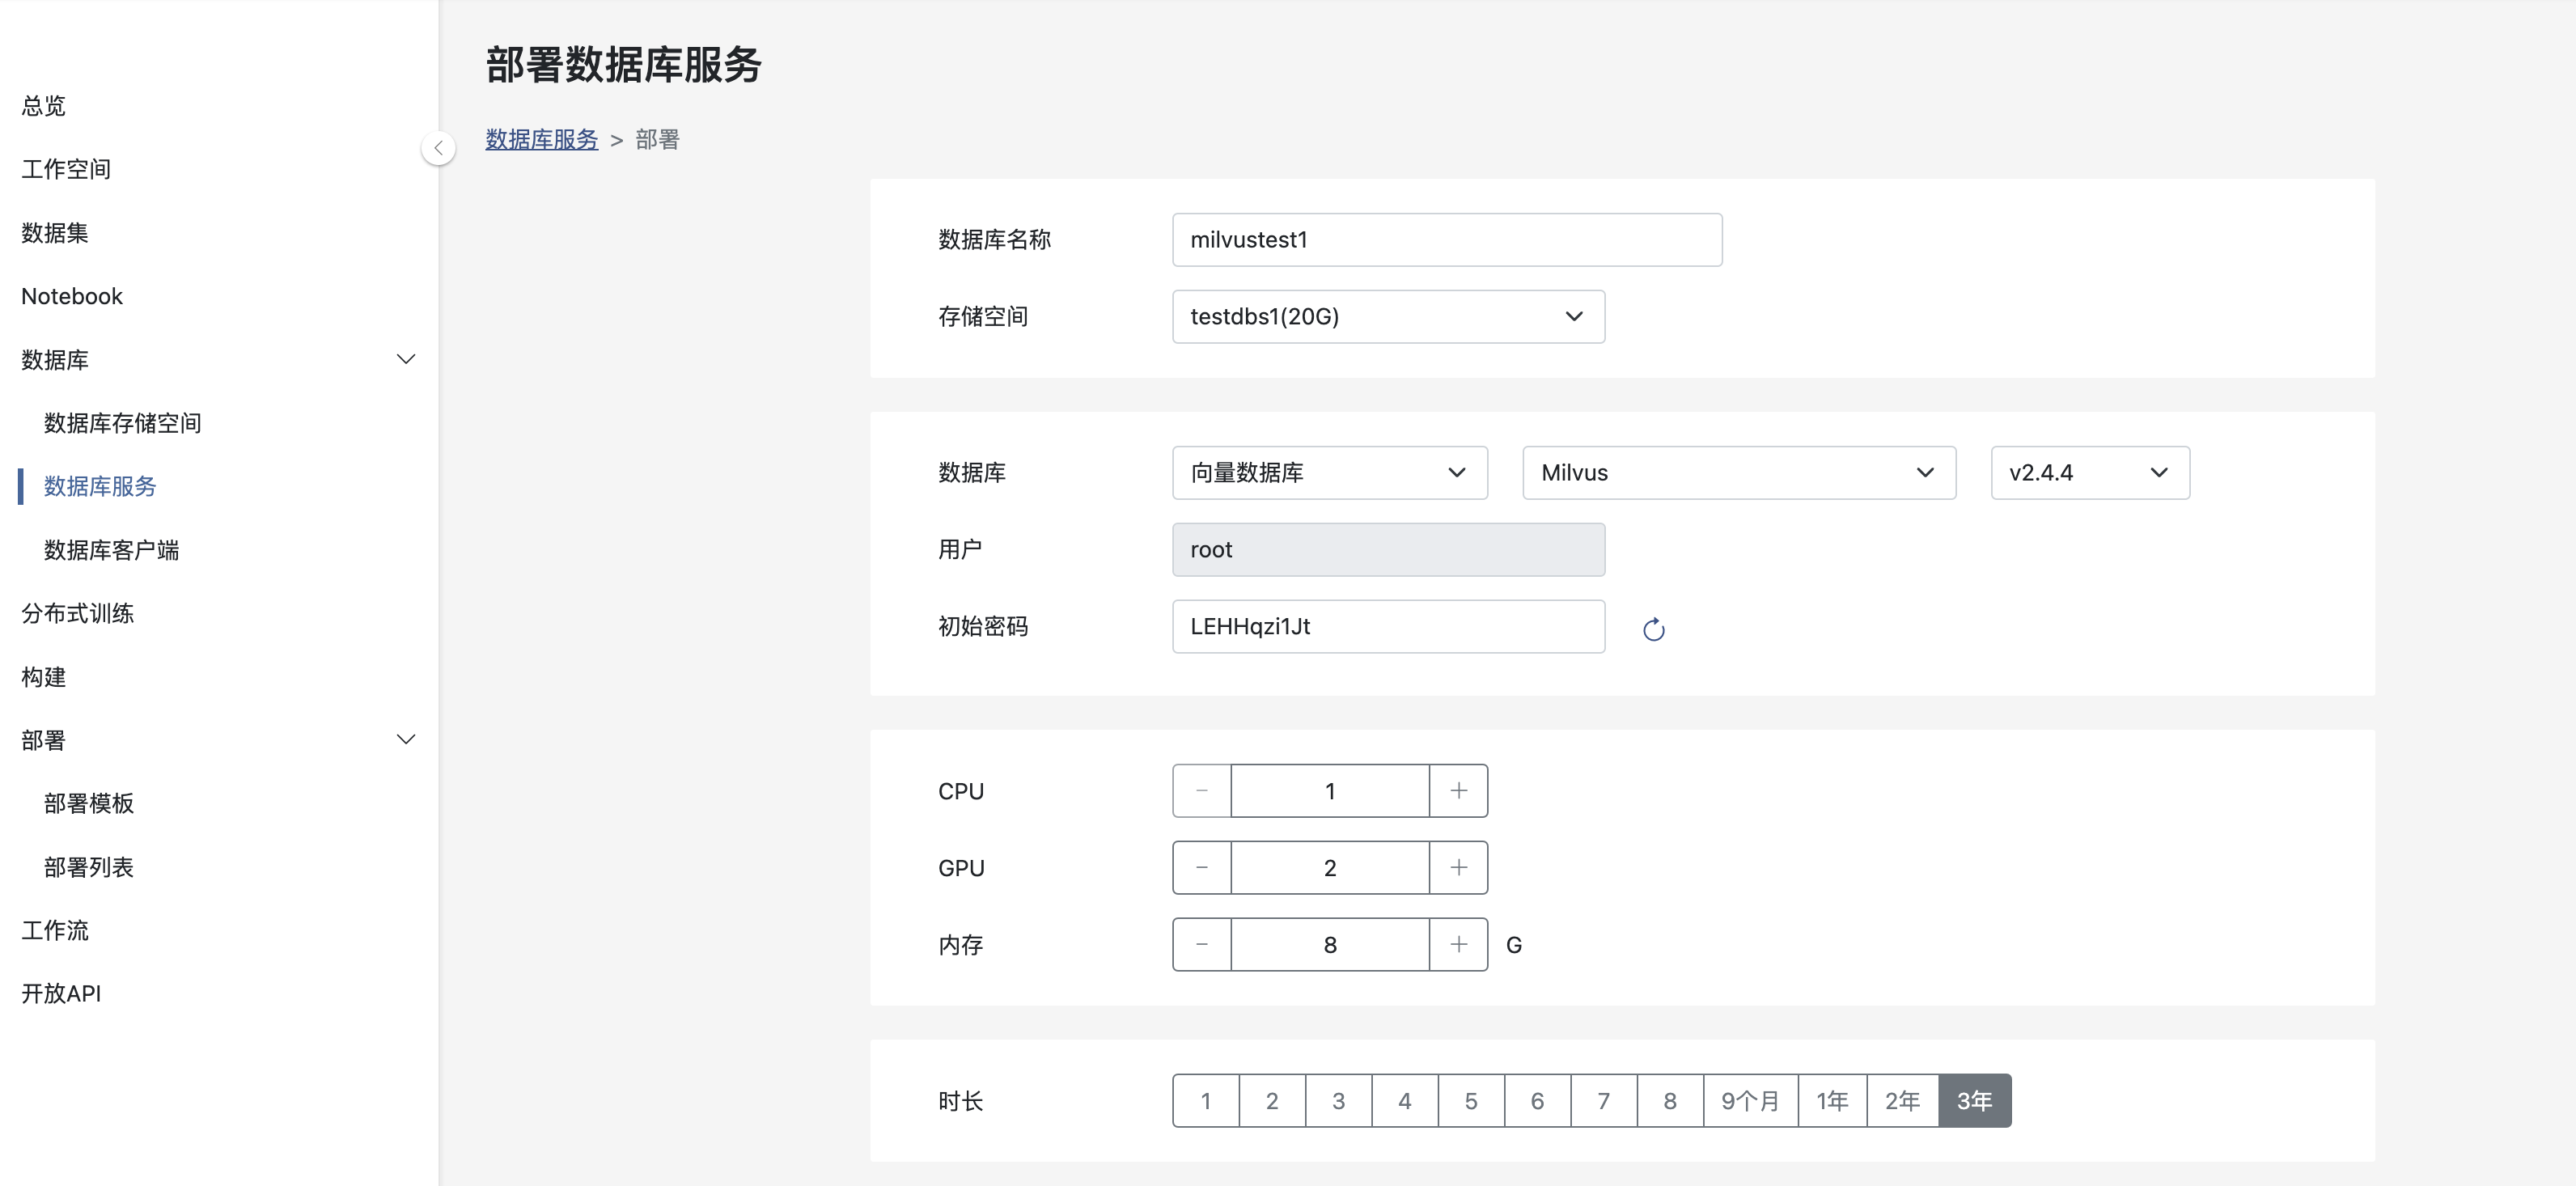Screen dimensions: 2576x1186
Task: Open the Notebook page from sidebar
Action: [72, 296]
